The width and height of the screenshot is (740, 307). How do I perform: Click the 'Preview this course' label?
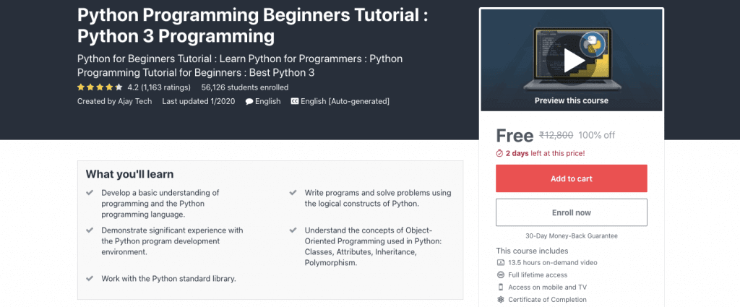(x=571, y=100)
